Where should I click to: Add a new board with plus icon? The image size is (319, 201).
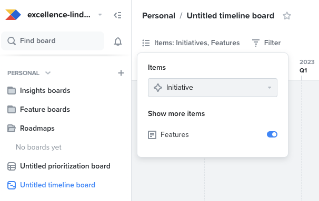coord(121,73)
